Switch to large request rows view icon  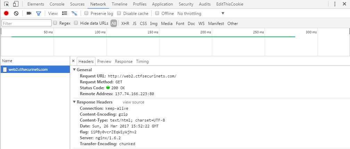point(65,14)
